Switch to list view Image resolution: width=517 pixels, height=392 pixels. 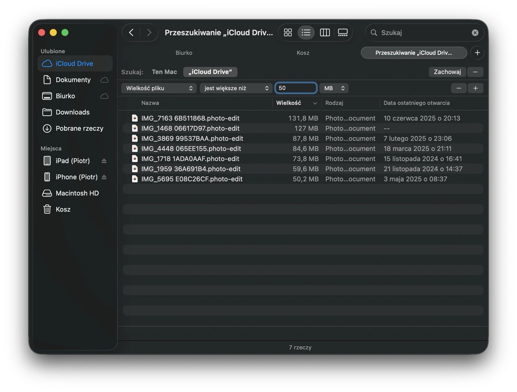tap(306, 33)
